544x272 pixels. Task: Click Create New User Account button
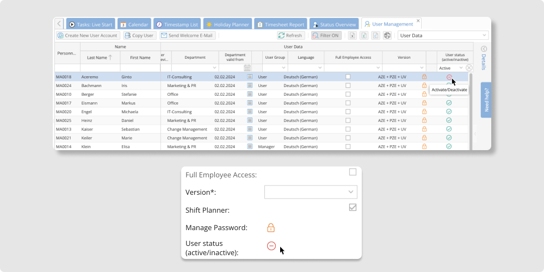[x=88, y=35]
